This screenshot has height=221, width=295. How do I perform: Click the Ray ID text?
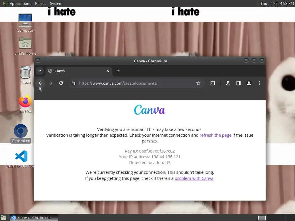150,151
